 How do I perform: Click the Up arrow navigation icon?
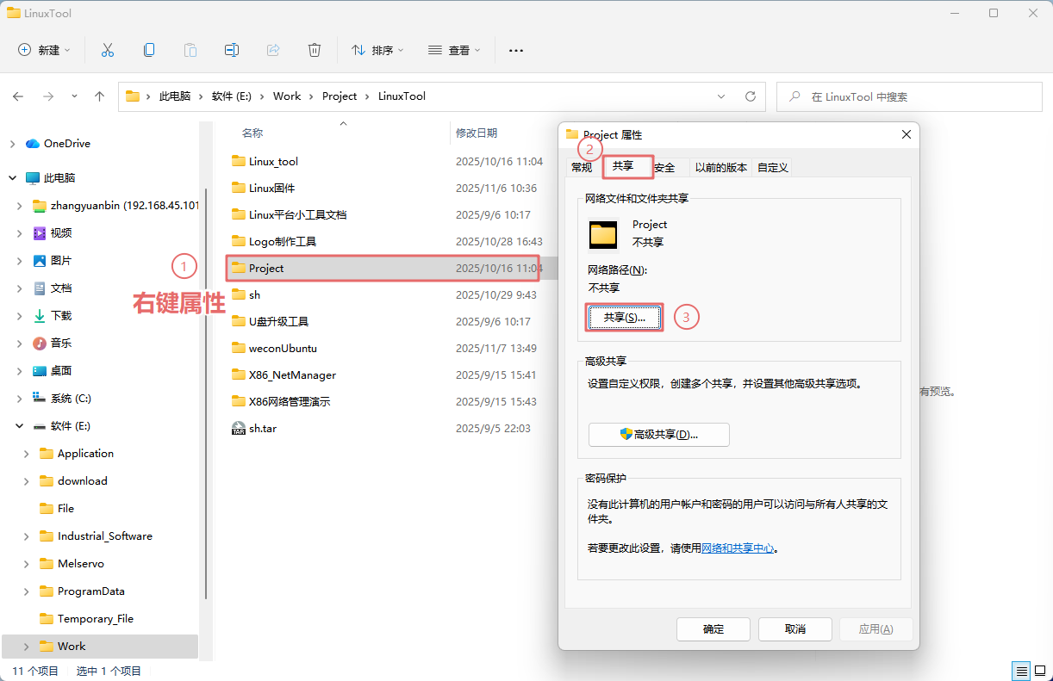pos(99,96)
